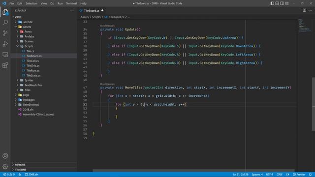Expand the Fonts folder
315x177 pixels.
[x=44, y=31]
